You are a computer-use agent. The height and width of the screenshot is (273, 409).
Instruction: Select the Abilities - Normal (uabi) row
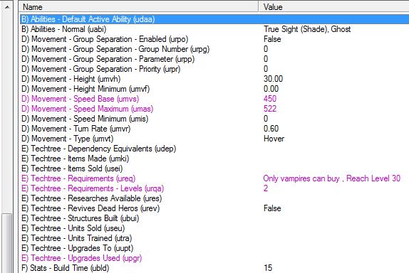point(214,29)
